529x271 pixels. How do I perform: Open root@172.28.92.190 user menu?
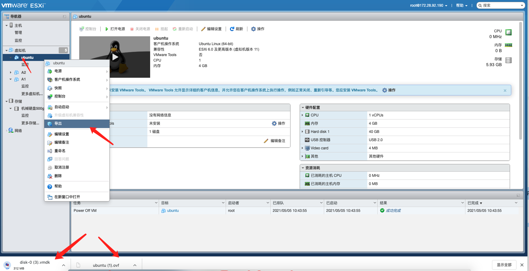point(429,5)
